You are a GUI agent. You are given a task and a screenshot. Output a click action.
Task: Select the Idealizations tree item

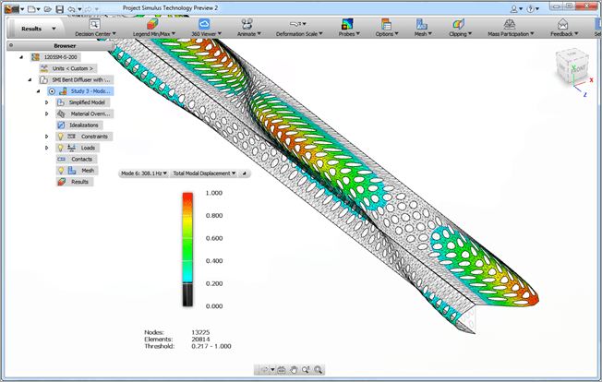click(x=79, y=125)
